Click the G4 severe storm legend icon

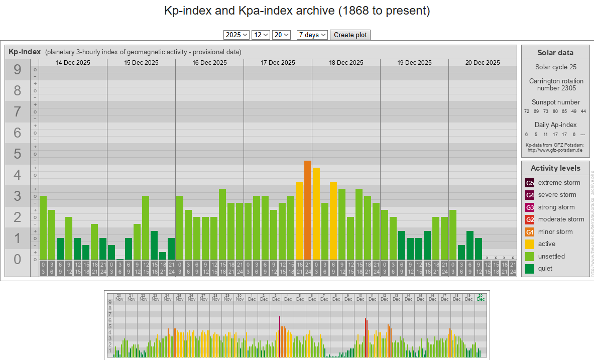click(530, 195)
